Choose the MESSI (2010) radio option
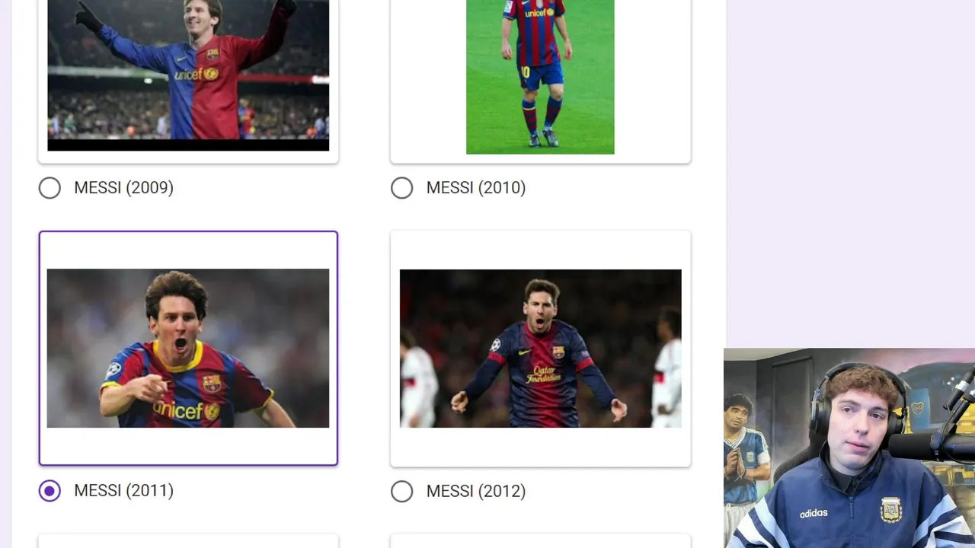 coord(401,188)
